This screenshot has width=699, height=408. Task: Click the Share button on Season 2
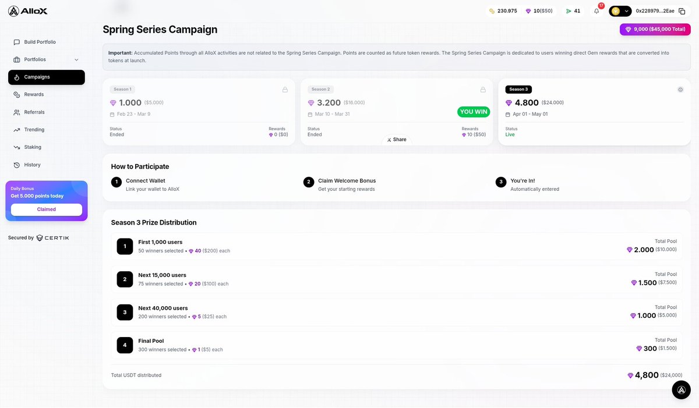[397, 140]
